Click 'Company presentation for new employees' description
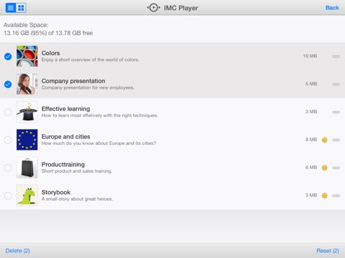 pyautogui.click(x=88, y=87)
